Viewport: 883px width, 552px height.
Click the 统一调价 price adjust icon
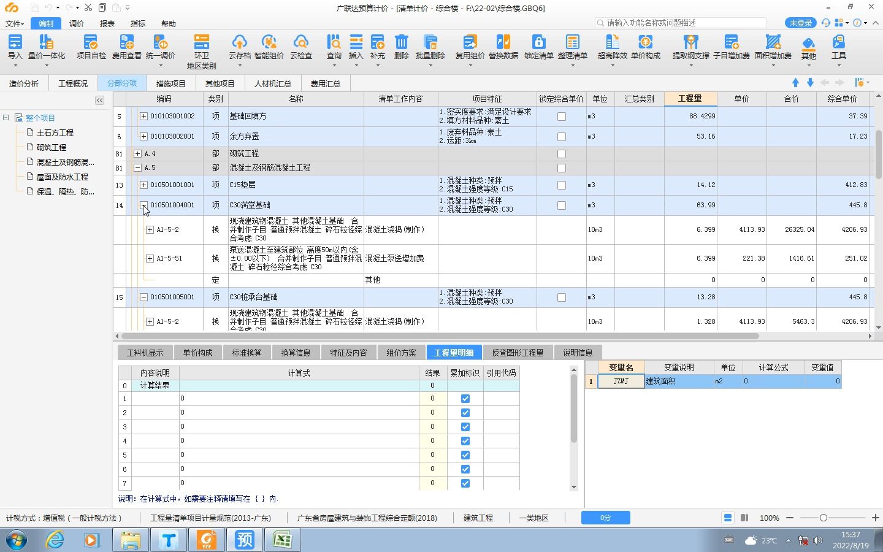click(x=161, y=47)
